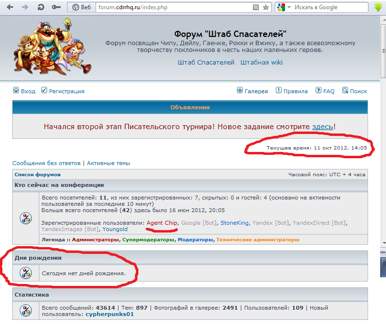
Task: Click the Текущее время: 11 окт 2012, 14:05 text
Action: [317, 148]
